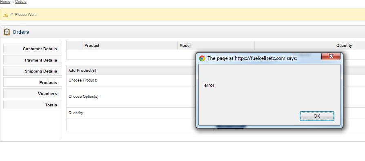Viewport: 365px width, 161px height.
Task: Click the Orders clipboard icon
Action: 7,32
